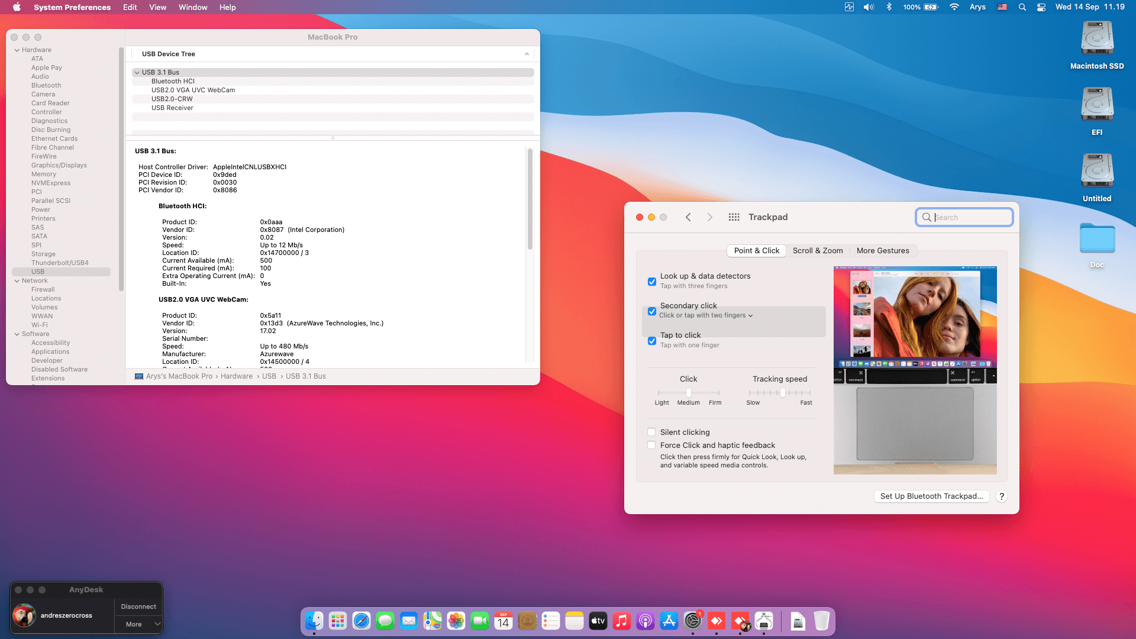
Task: Launch Podcasts from the Dock
Action: click(645, 621)
